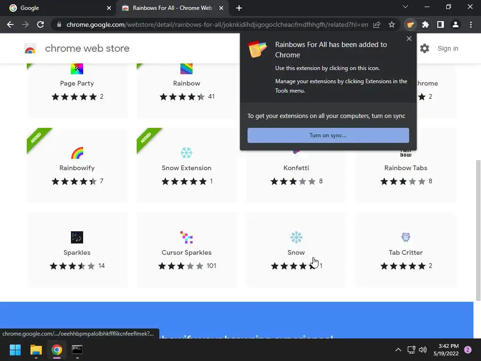Open the web store settings gear

coord(425,48)
